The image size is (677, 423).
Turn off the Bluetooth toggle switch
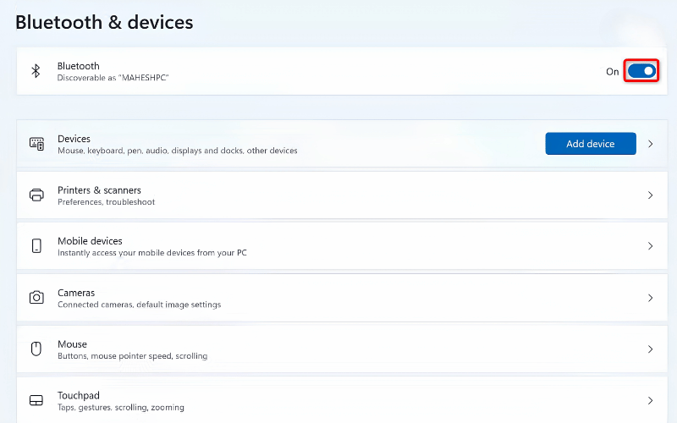tap(641, 71)
